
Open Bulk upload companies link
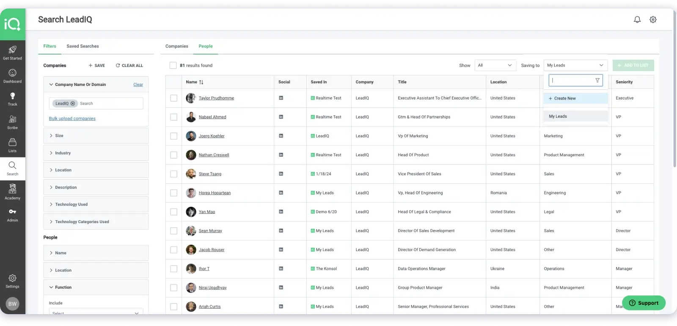(72, 119)
